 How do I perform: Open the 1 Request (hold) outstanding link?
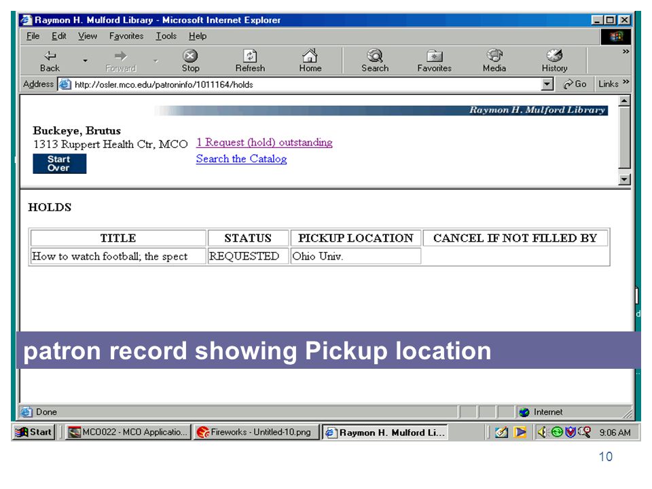264,142
